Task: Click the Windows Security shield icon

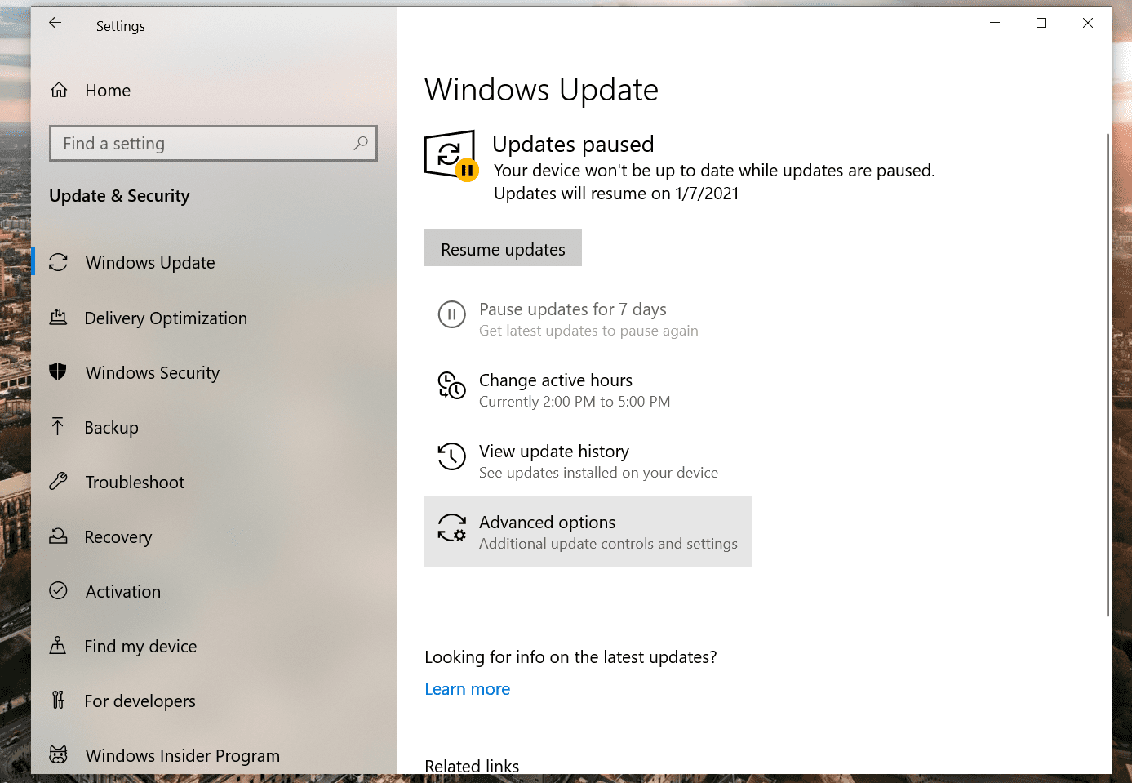Action: pos(58,371)
